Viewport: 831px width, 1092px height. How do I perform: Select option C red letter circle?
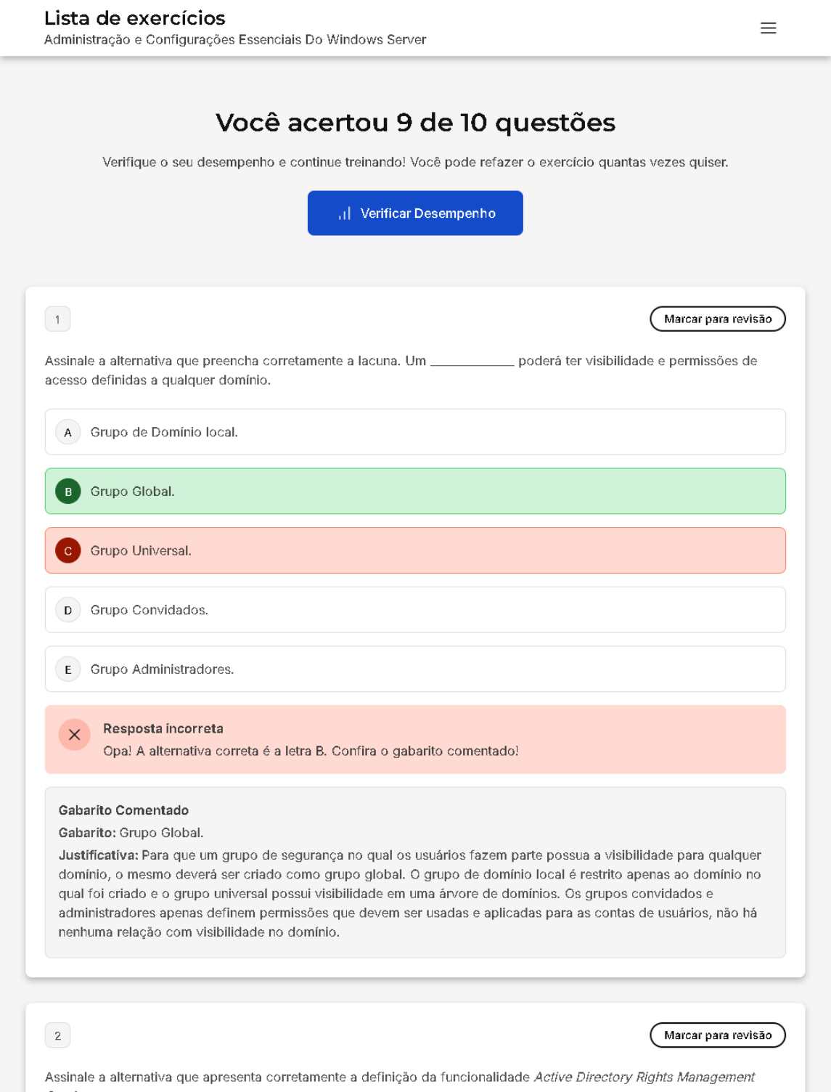pos(68,551)
